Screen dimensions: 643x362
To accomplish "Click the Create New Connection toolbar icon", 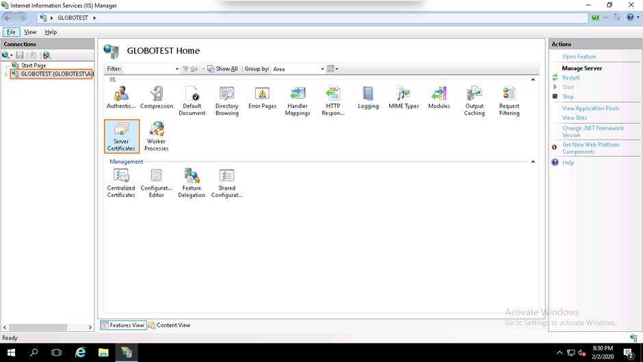I will [x=7, y=55].
